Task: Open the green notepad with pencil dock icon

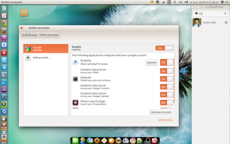Action: point(140,141)
